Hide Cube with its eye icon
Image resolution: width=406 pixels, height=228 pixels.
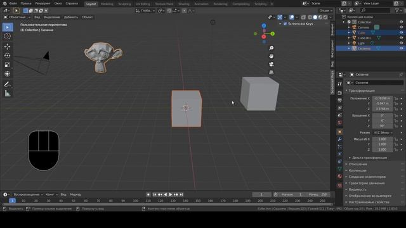click(x=401, y=33)
